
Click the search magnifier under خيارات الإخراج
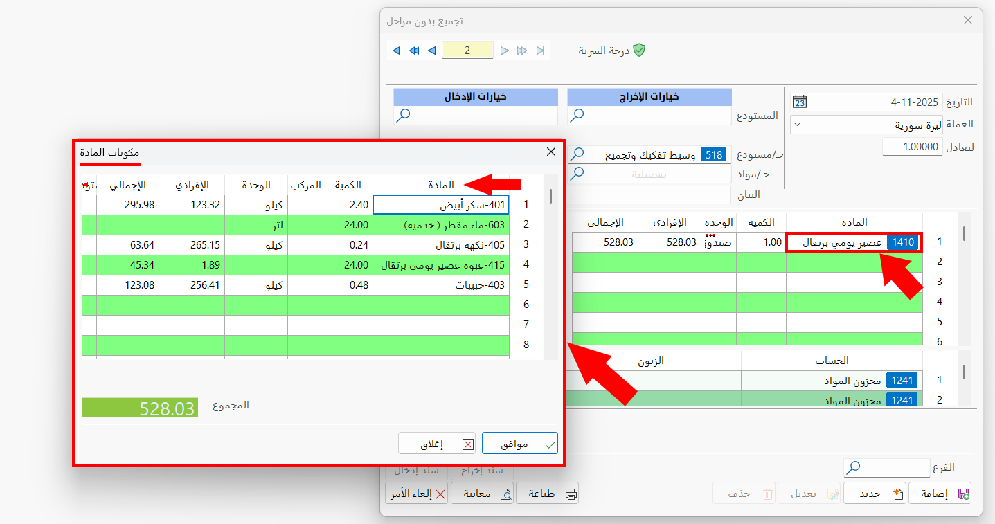coord(577,115)
